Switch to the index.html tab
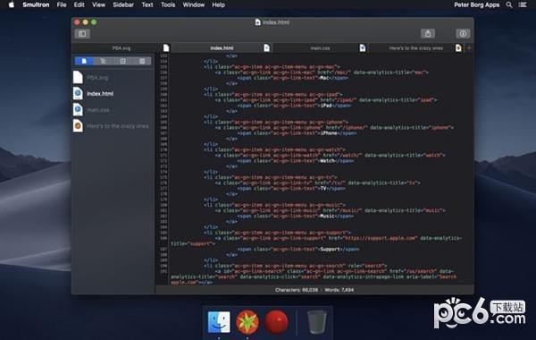 [x=222, y=48]
